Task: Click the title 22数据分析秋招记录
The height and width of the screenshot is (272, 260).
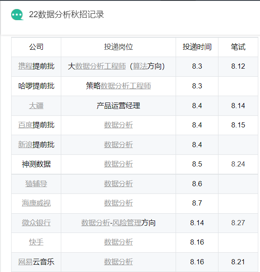Action: tap(66, 15)
